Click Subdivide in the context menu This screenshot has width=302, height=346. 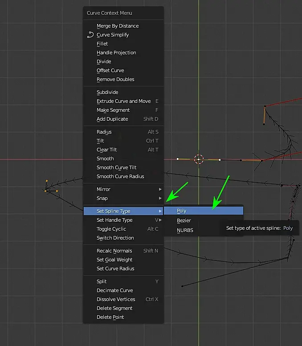[x=107, y=92]
